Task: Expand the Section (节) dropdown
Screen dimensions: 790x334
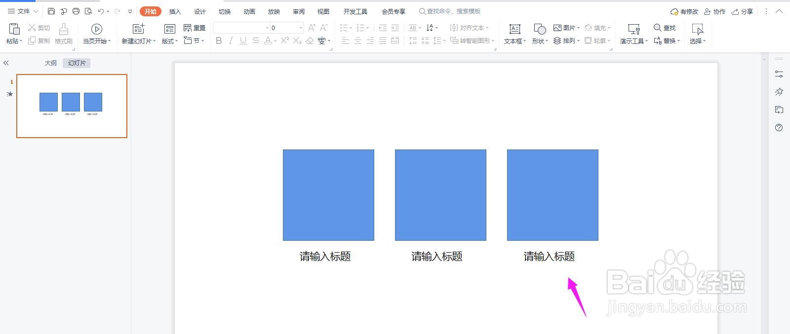Action: [202, 41]
